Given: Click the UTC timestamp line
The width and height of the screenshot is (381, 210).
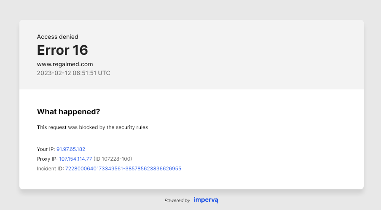Looking at the screenshot, I should pyautogui.click(x=73, y=73).
